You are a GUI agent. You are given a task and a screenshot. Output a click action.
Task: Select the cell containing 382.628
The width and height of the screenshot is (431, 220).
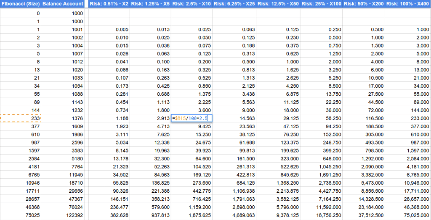pos(109,215)
